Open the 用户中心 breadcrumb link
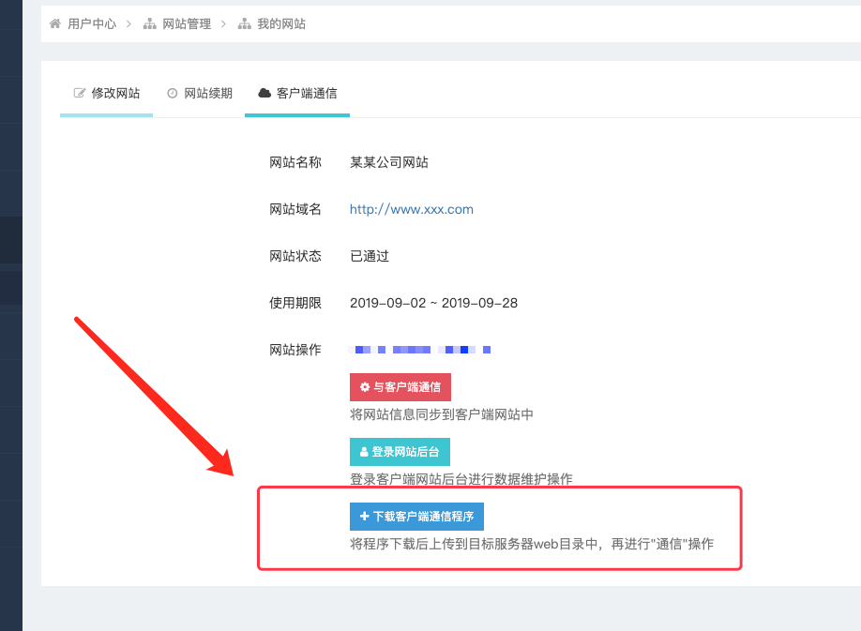Viewport: 861px width, 631px height. pyautogui.click(x=92, y=24)
